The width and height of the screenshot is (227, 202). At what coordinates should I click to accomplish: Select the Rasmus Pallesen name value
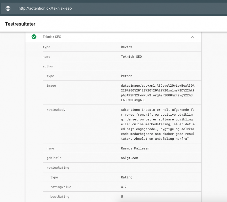[x=135, y=148]
